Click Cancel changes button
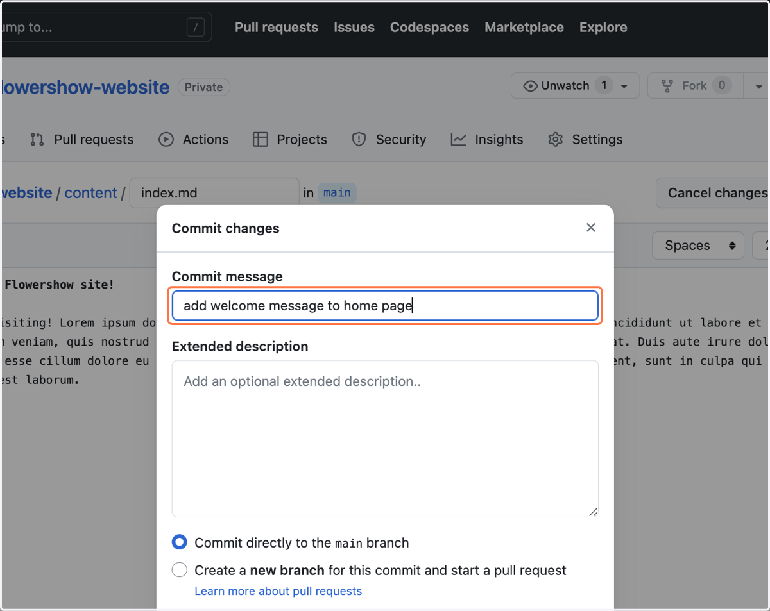Viewport: 770px width, 611px height. [713, 193]
